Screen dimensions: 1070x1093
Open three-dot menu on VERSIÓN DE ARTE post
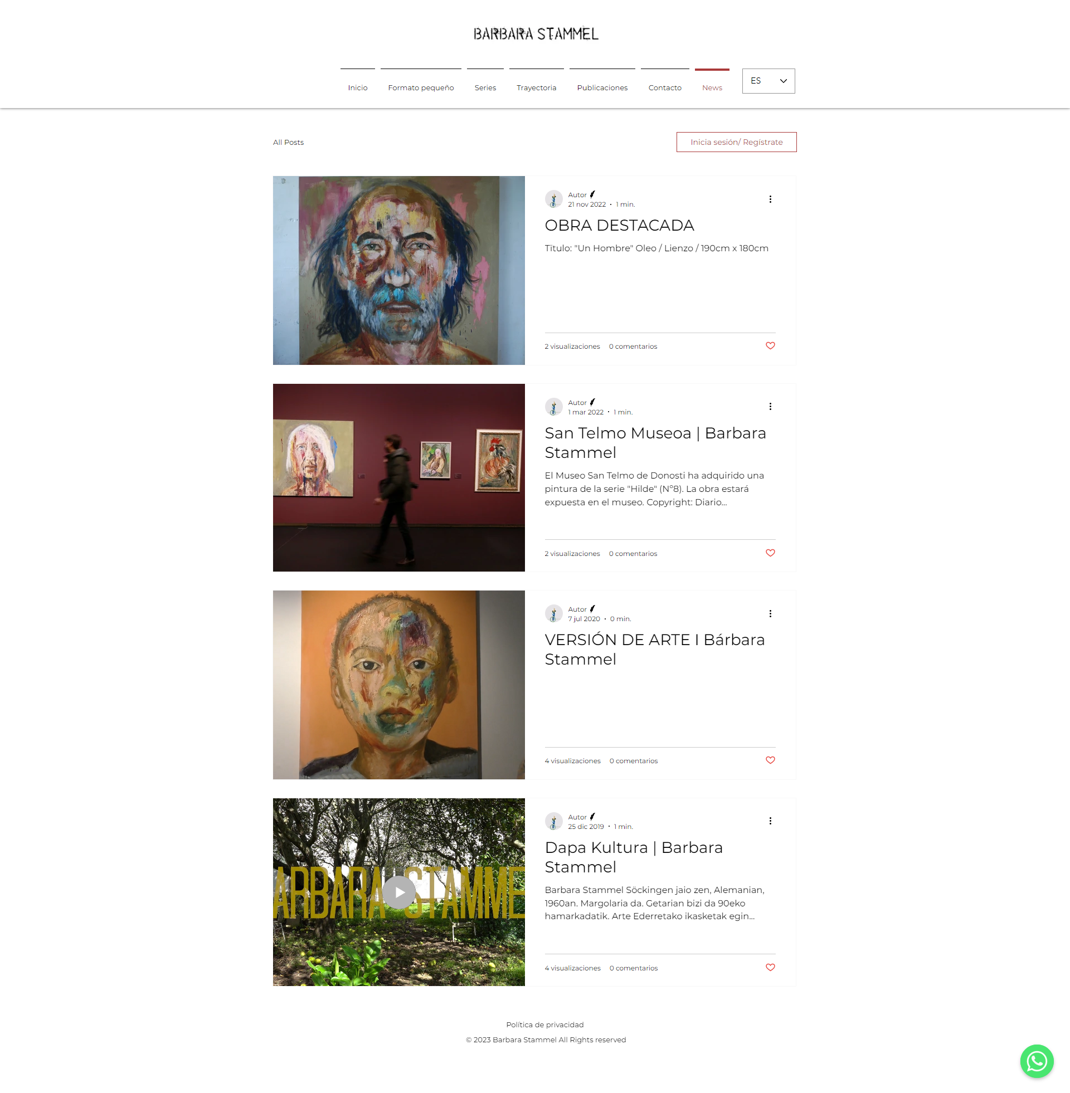[770, 614]
